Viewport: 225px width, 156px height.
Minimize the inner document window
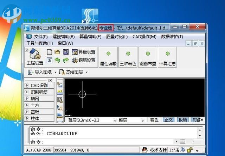coord(188,43)
